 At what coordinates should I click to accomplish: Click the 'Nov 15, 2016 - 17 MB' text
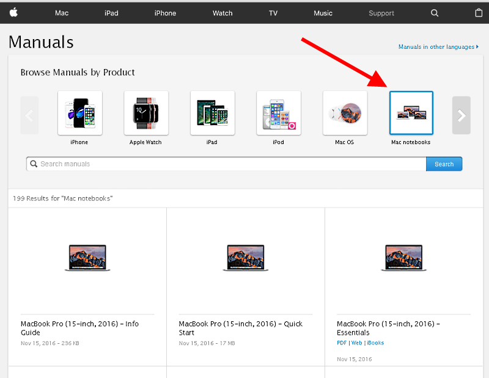click(x=207, y=343)
